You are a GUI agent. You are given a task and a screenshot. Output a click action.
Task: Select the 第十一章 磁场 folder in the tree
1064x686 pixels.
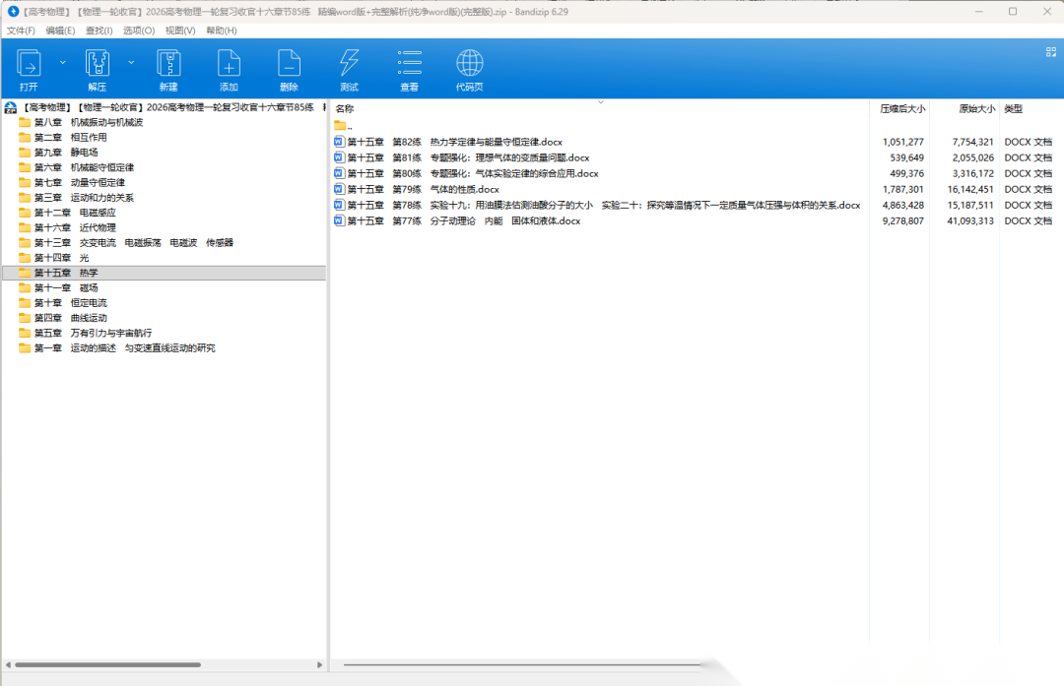[x=65, y=287]
